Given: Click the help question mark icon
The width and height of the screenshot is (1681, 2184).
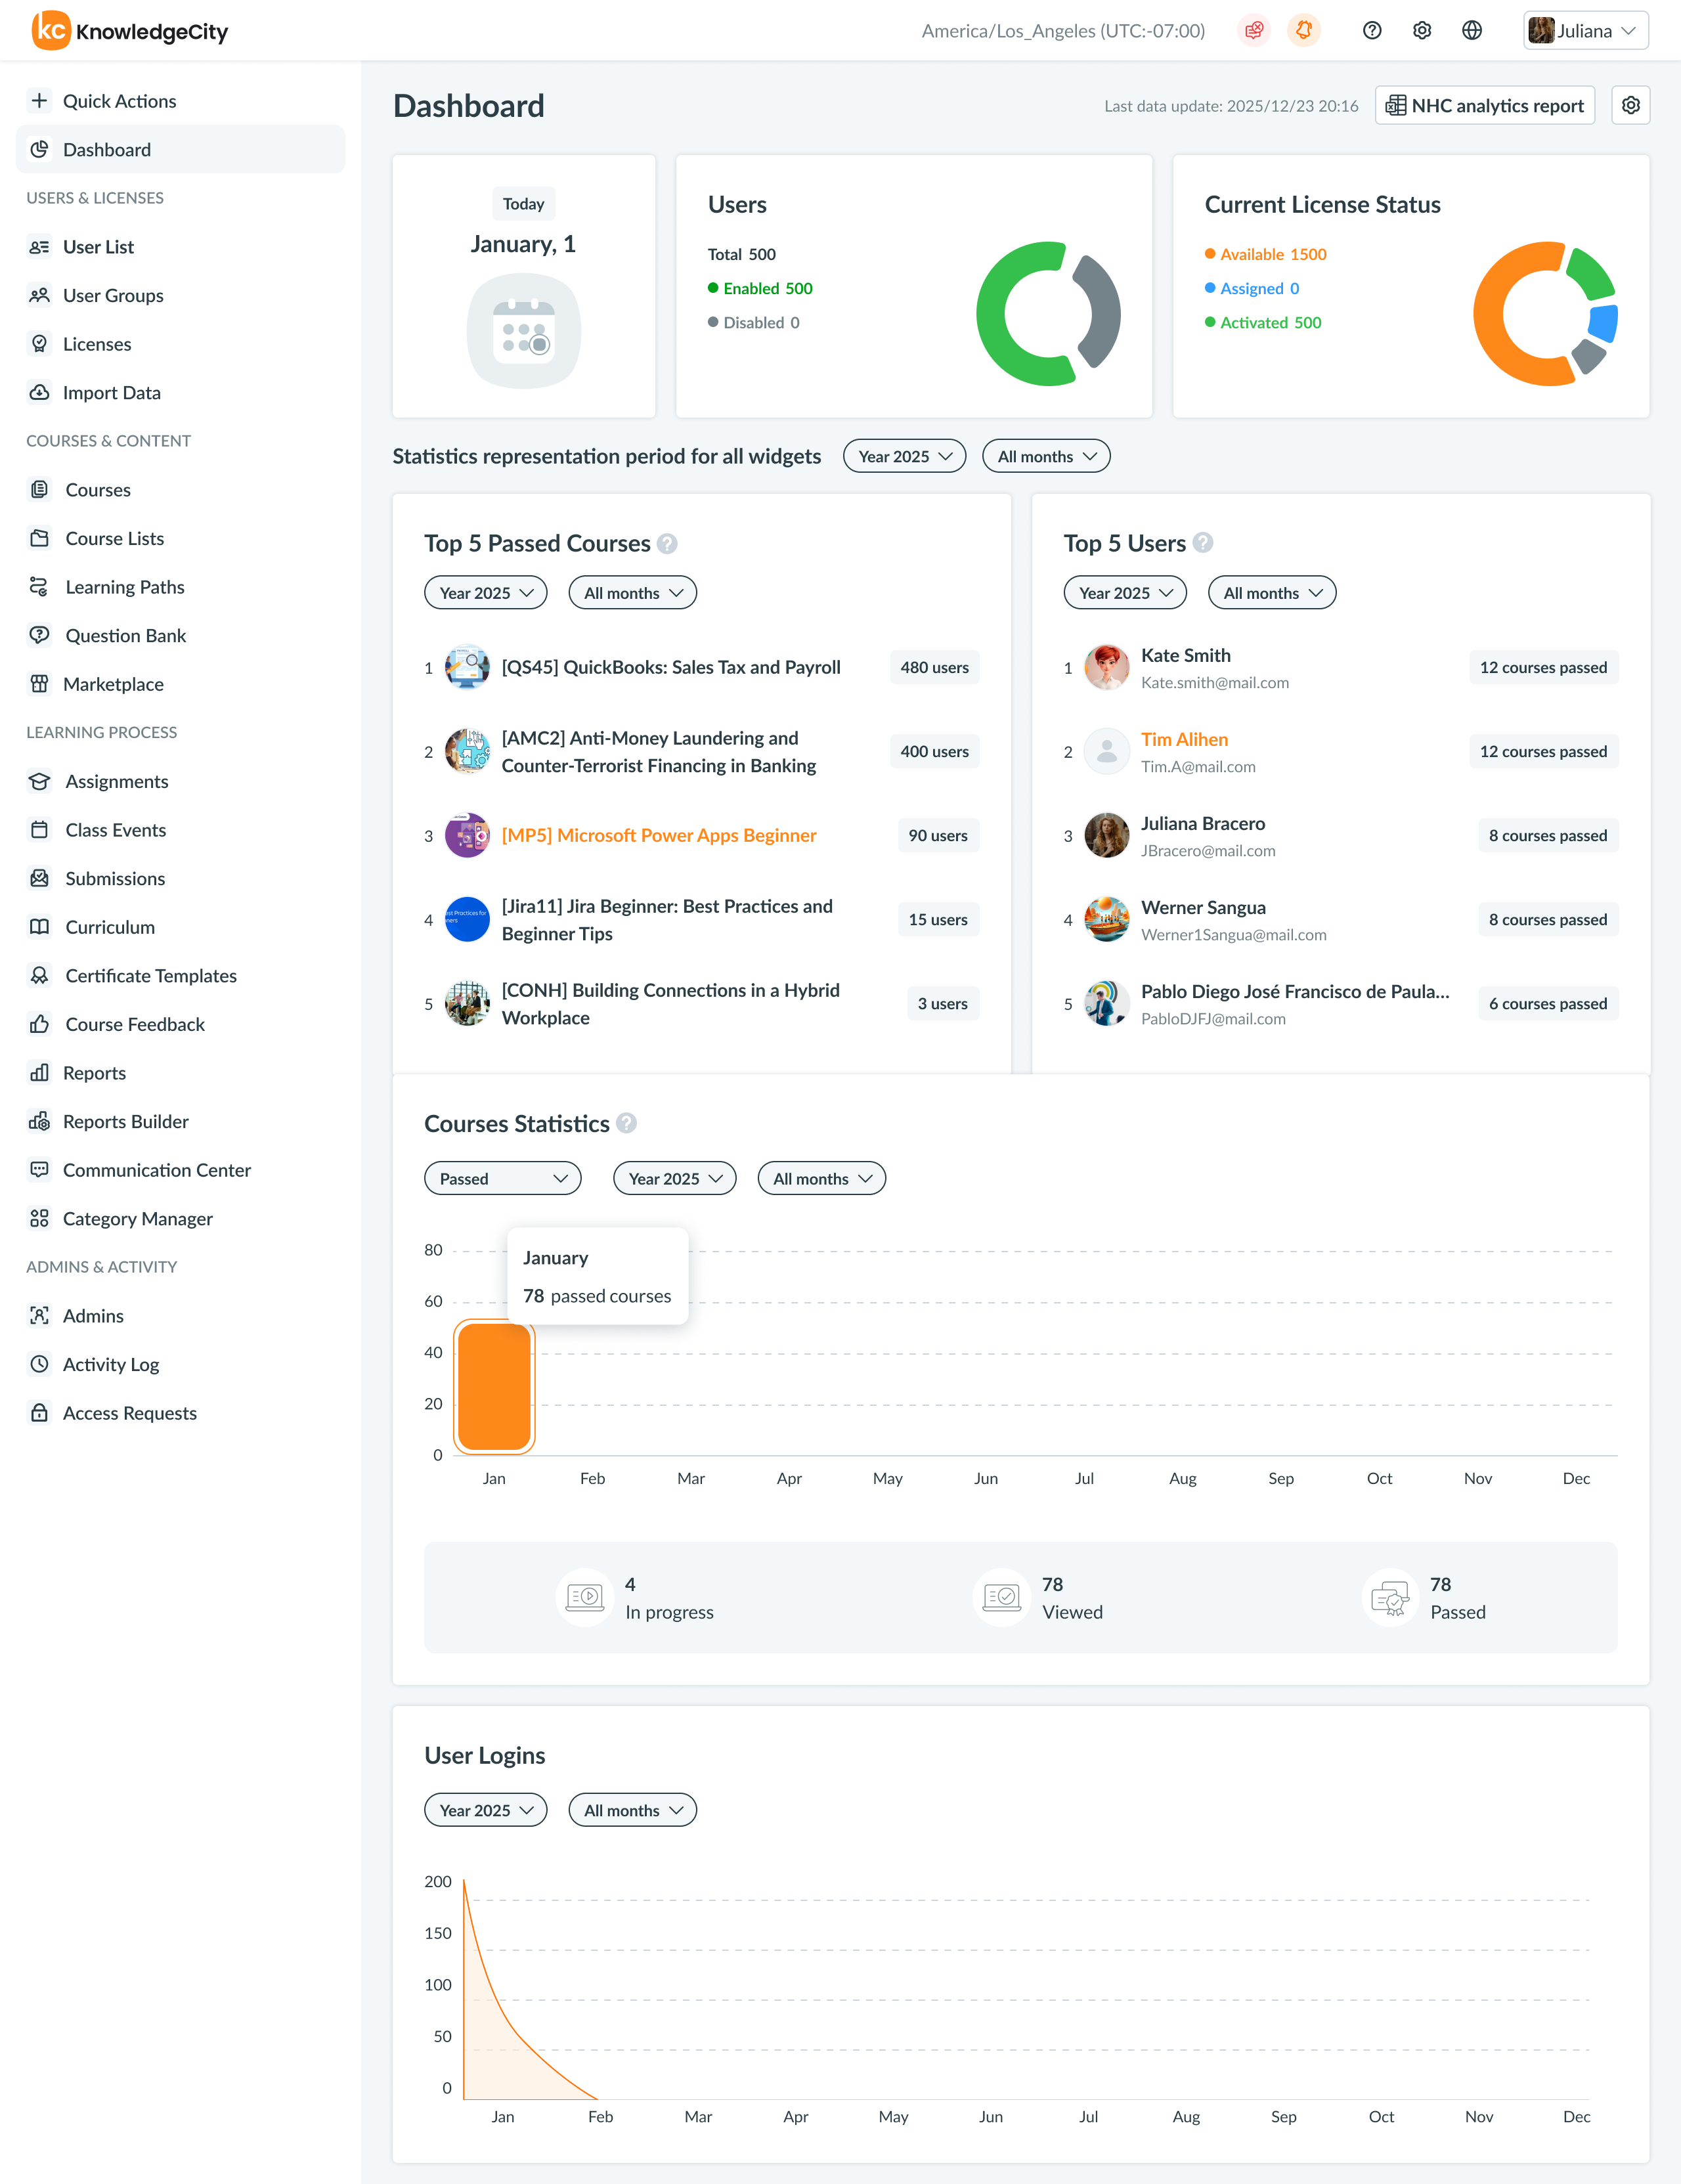Looking at the screenshot, I should (x=1371, y=30).
